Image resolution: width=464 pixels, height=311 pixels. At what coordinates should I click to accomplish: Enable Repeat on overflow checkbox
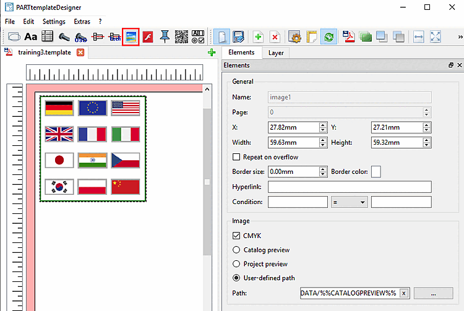[x=236, y=157]
